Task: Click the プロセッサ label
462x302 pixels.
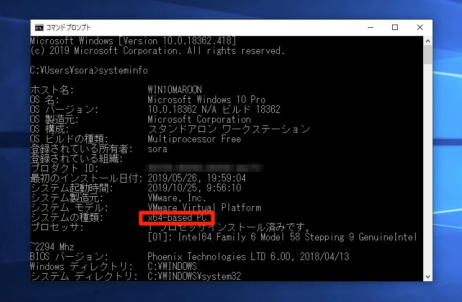Action: pyautogui.click(x=57, y=227)
